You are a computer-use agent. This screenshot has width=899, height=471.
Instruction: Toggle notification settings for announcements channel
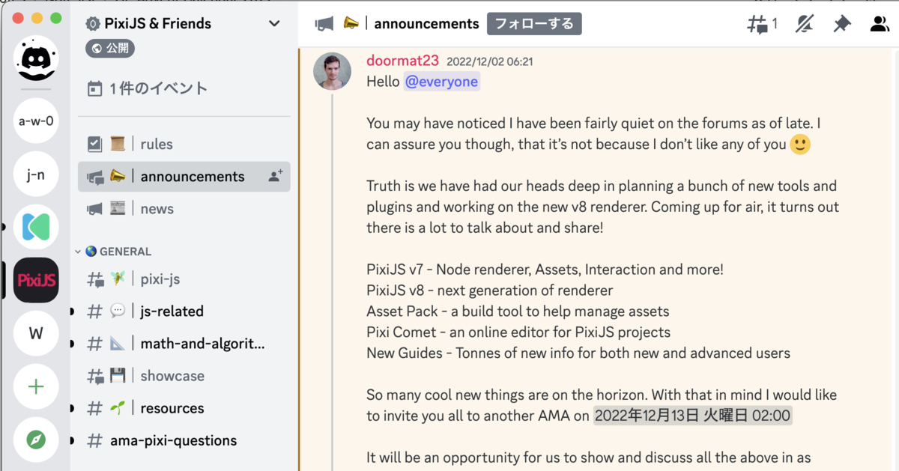click(x=804, y=23)
